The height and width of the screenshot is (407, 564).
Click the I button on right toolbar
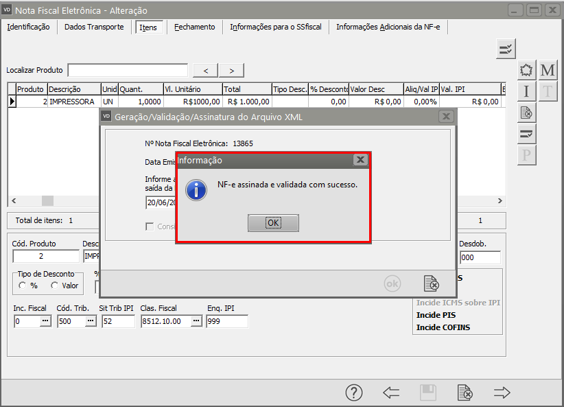click(526, 91)
